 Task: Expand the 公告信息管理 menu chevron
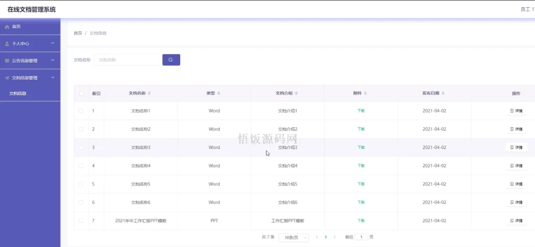tap(53, 60)
